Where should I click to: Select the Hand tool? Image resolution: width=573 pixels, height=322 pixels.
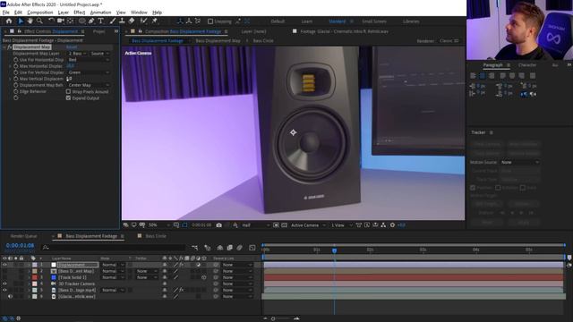(x=30, y=21)
